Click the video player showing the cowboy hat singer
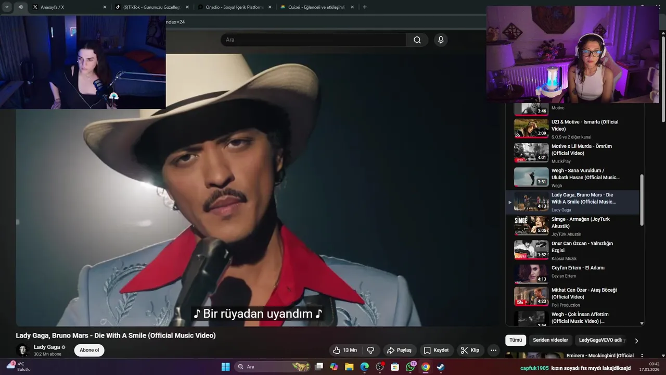Image resolution: width=666 pixels, height=375 pixels. coord(258,190)
